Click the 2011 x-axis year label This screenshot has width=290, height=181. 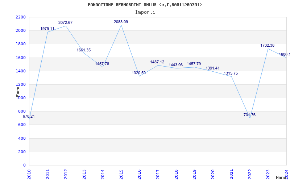[47, 174]
